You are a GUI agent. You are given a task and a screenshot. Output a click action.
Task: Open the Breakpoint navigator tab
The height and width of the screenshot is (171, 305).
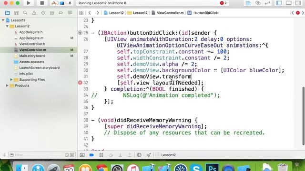click(x=61, y=13)
